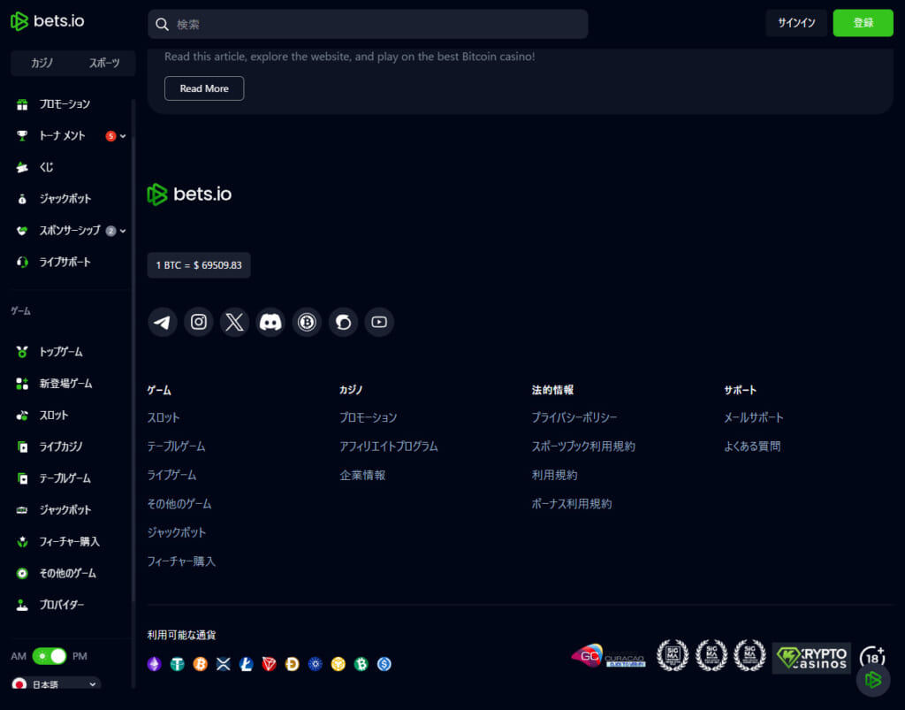Open the スポーツブック利用規約 link

(x=583, y=447)
